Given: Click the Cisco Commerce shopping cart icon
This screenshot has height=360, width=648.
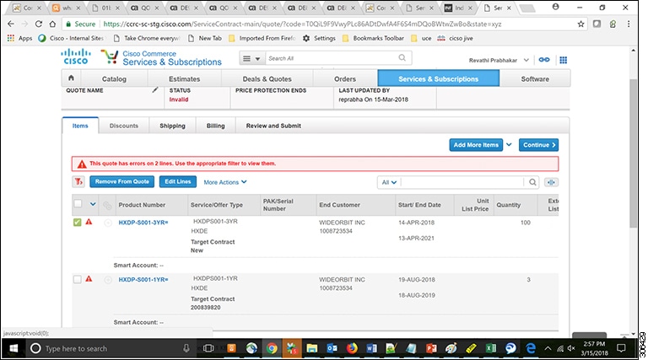Looking at the screenshot, I should [x=110, y=56].
